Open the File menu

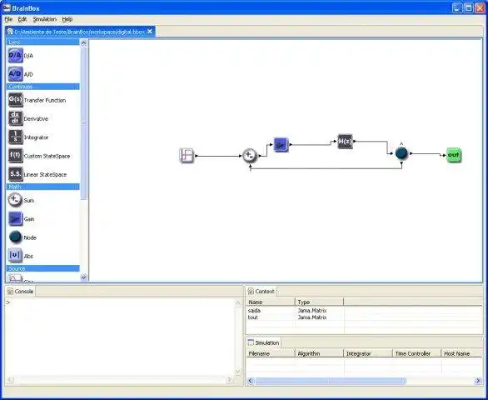8,19
